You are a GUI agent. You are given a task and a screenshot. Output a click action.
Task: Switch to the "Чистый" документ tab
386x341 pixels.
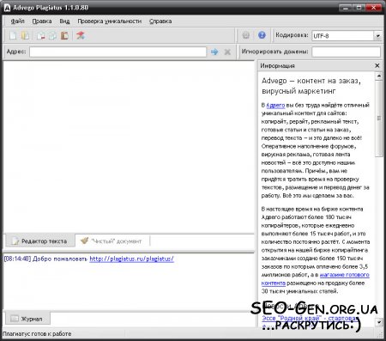pos(112,241)
